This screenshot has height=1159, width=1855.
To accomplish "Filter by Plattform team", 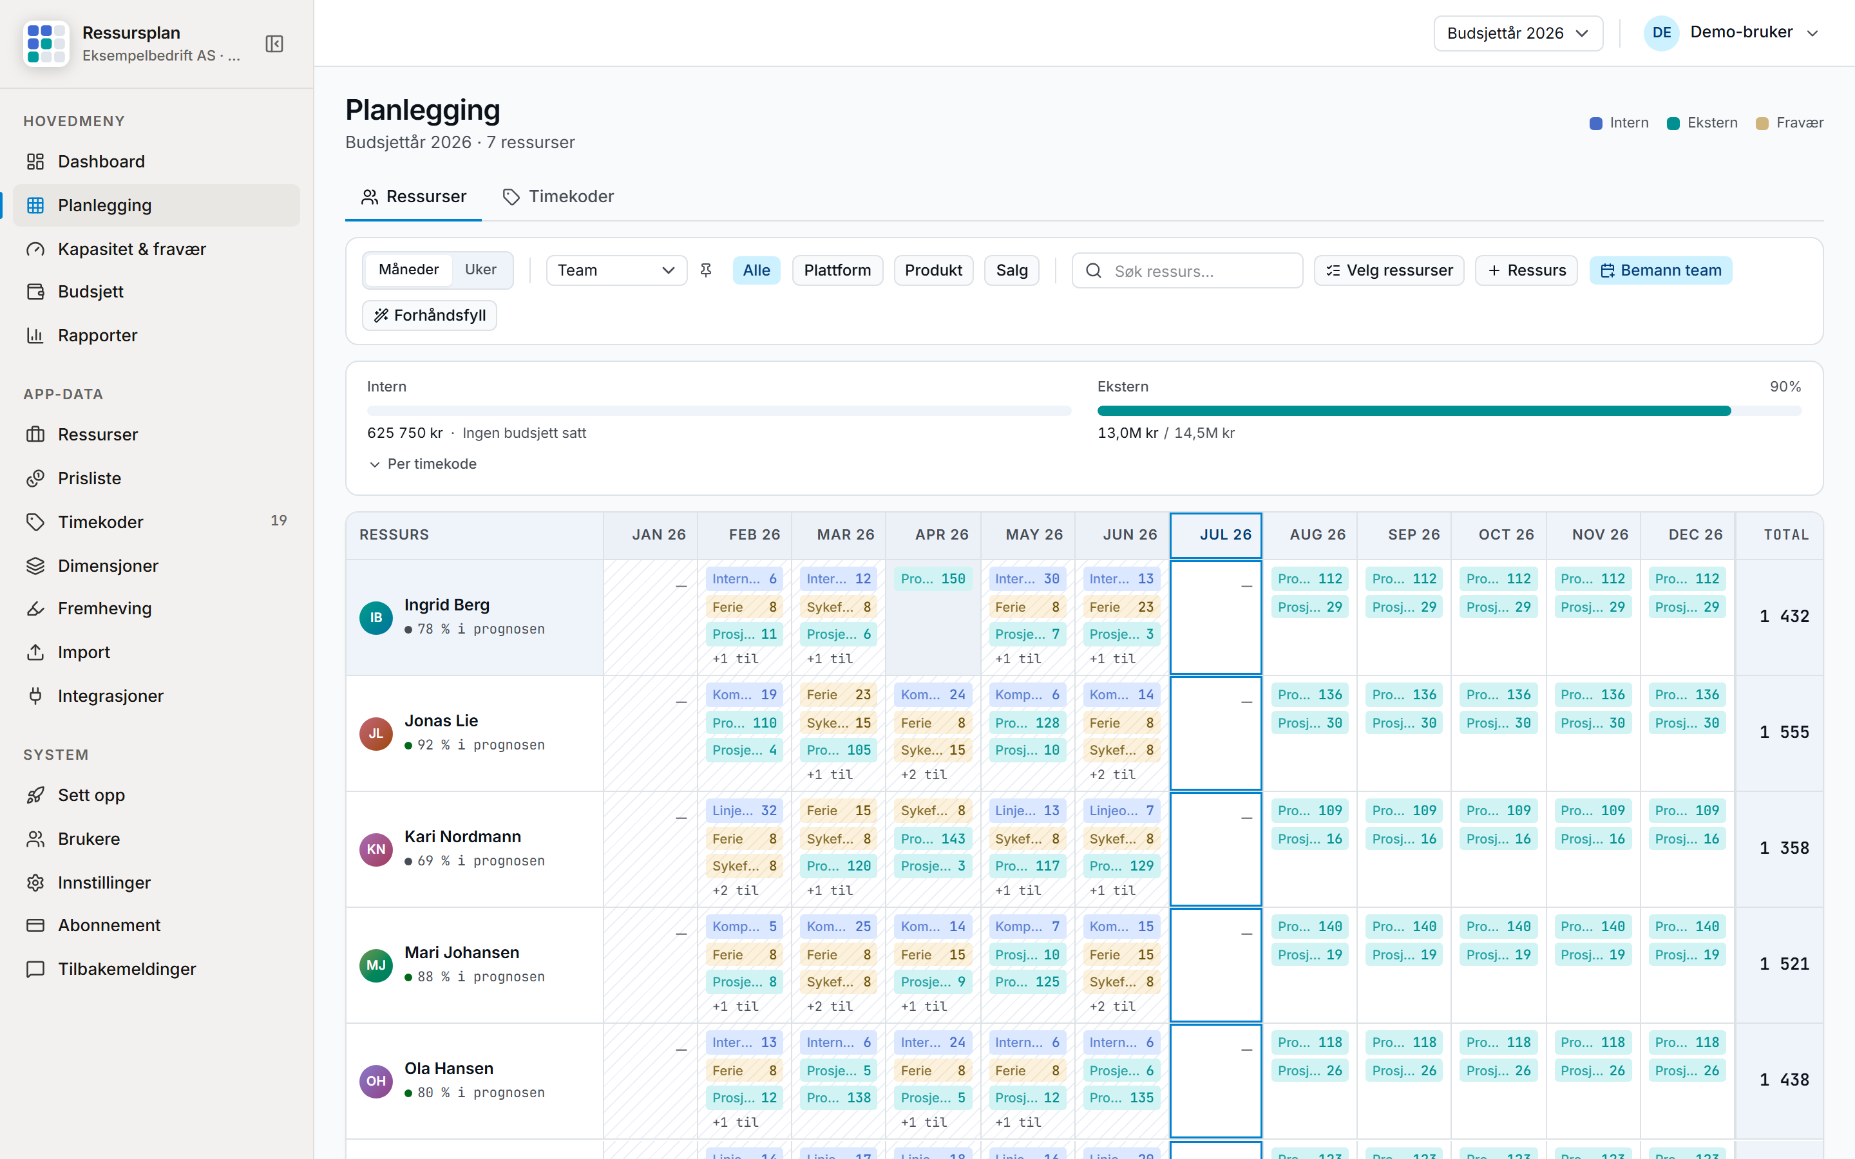I will click(837, 270).
